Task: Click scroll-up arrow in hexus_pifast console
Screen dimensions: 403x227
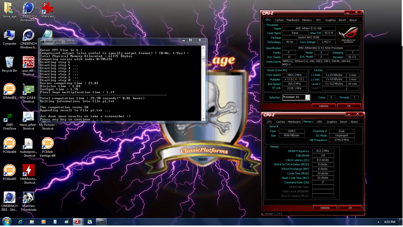Action: click(x=203, y=48)
